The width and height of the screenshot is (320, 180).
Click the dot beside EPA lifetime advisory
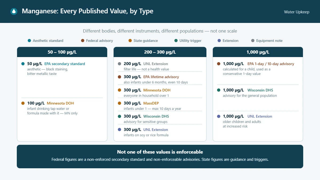(x=119, y=77)
